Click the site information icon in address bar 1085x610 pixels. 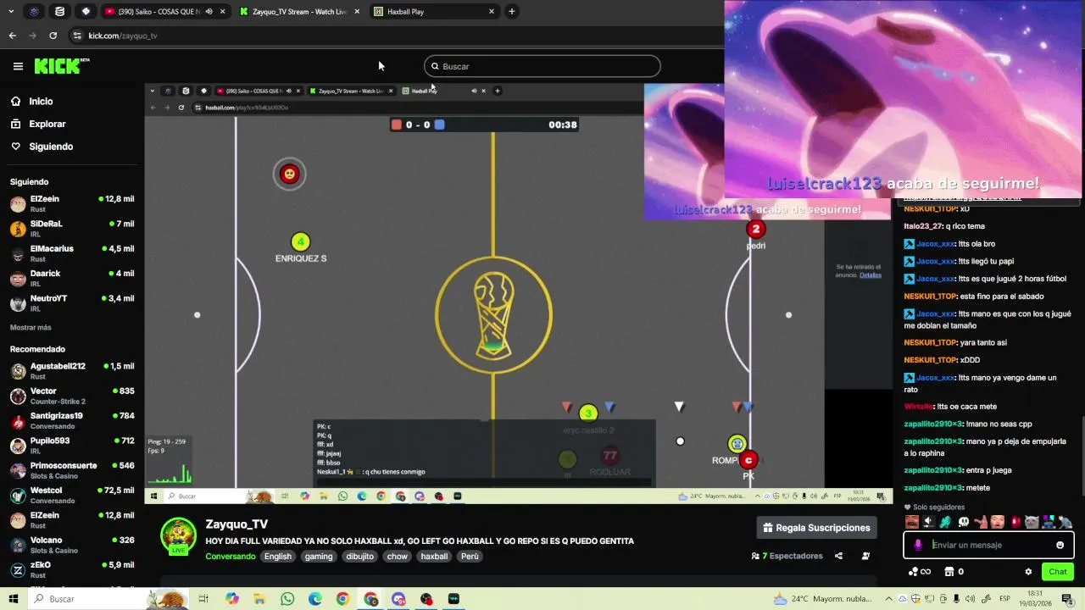pyautogui.click(x=77, y=36)
